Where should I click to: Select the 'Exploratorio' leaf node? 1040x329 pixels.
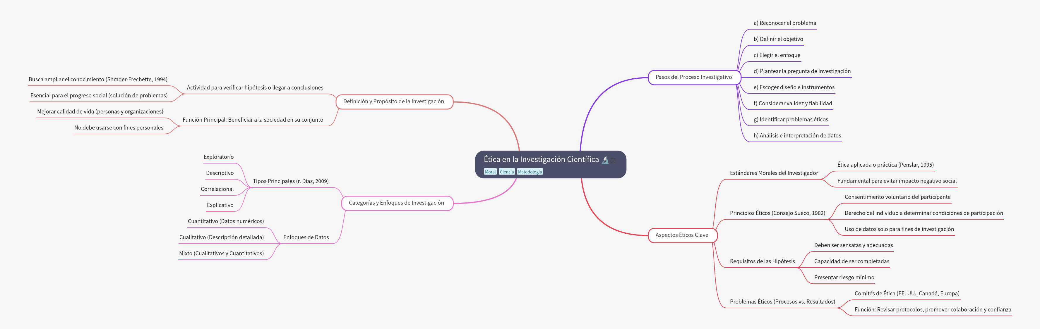click(x=218, y=157)
